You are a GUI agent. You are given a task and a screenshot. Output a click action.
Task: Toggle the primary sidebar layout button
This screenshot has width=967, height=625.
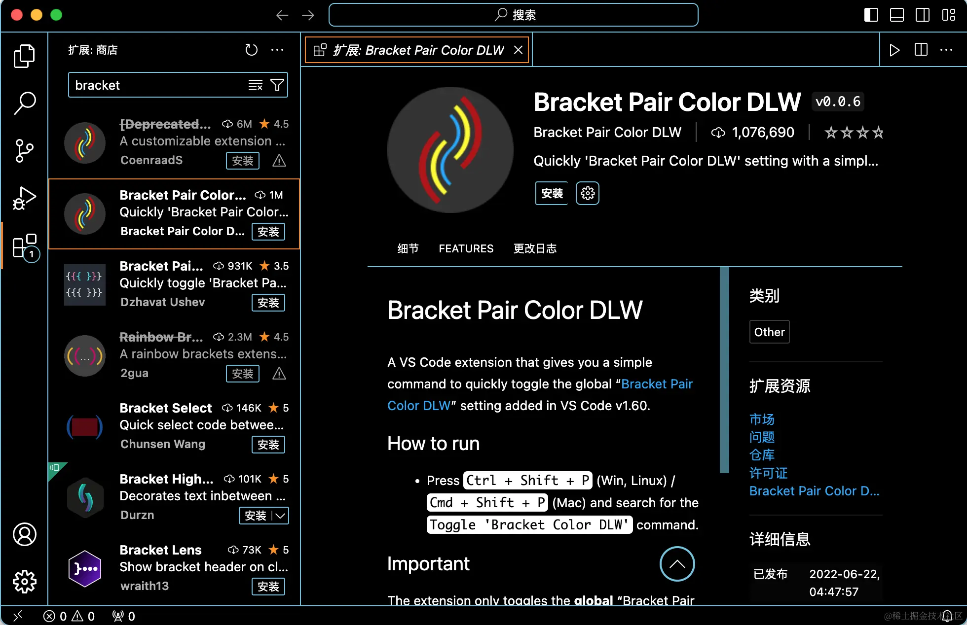[x=871, y=15]
